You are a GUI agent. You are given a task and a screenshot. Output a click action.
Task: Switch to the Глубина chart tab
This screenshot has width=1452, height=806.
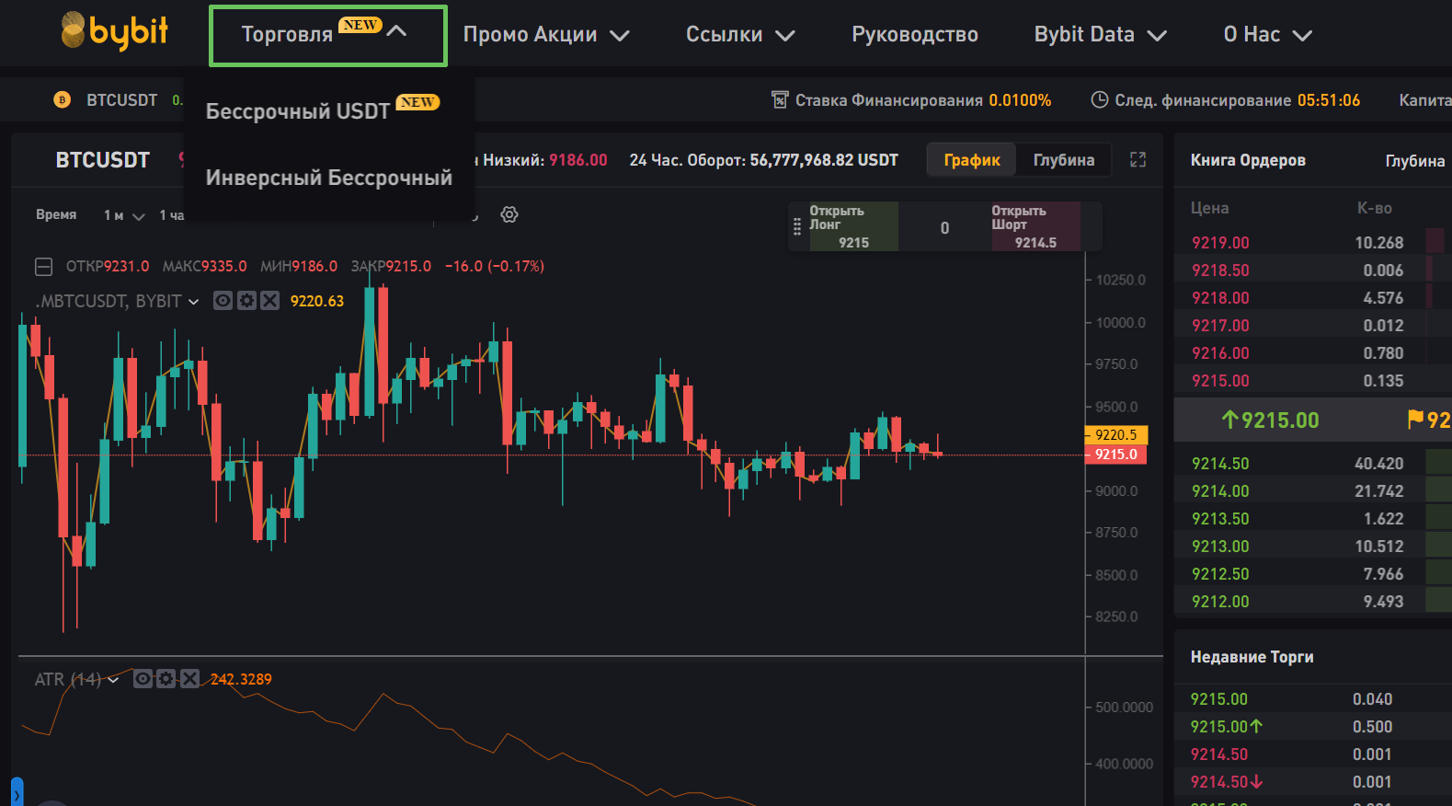[1064, 160]
